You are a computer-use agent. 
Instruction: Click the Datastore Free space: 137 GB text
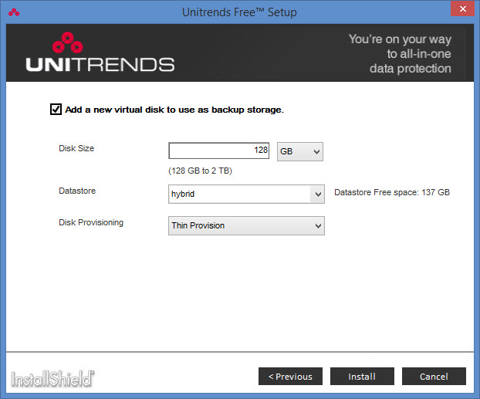(x=392, y=192)
